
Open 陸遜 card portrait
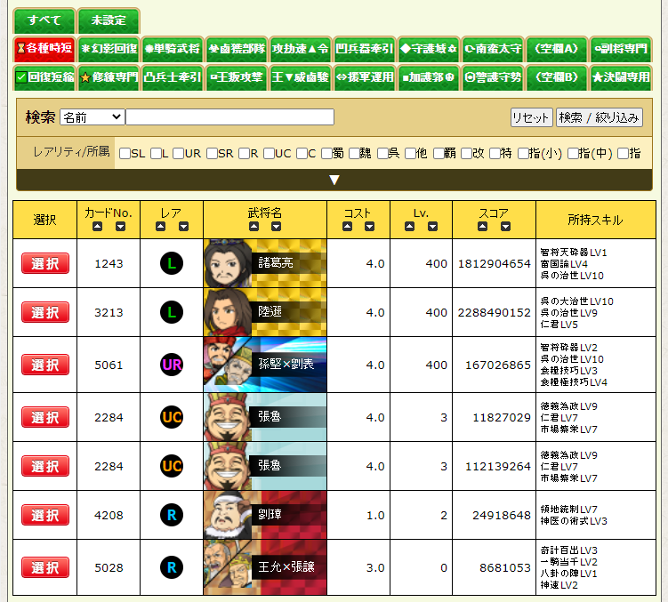click(x=228, y=312)
